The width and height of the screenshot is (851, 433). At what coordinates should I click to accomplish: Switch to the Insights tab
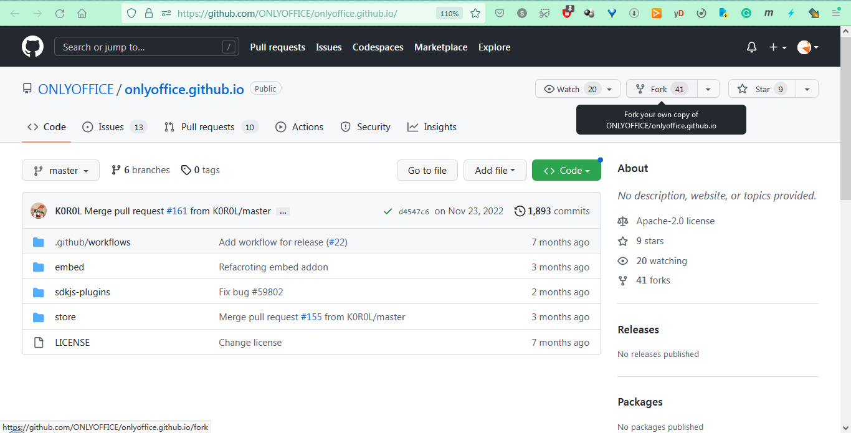(x=432, y=127)
